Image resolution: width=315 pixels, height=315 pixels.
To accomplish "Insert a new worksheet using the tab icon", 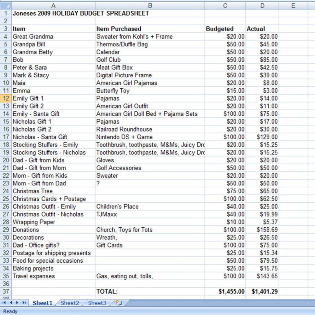I will pyautogui.click(x=119, y=302).
